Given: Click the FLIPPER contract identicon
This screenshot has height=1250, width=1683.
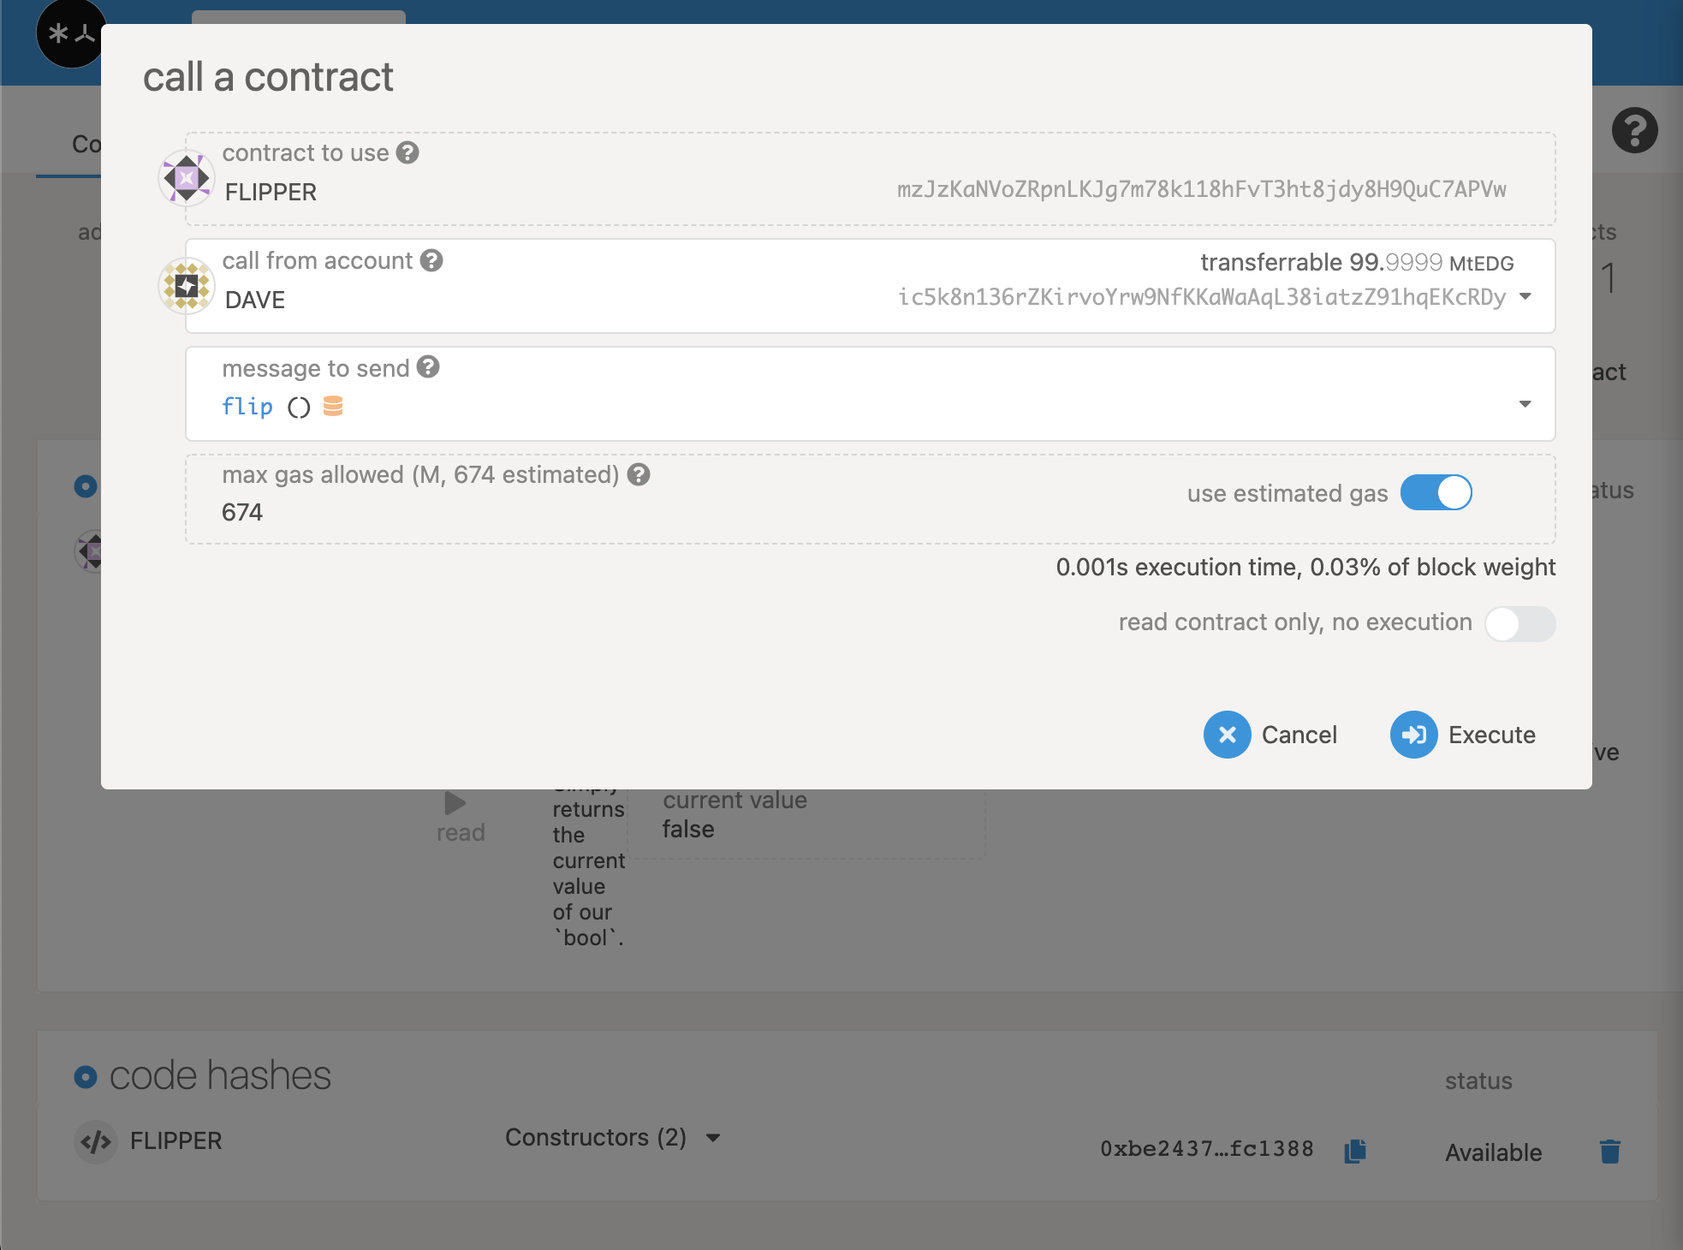Looking at the screenshot, I should (187, 178).
